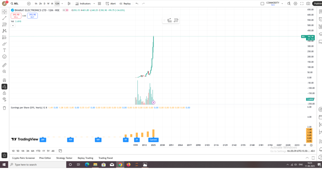Open the candlestick chart style selector
Image resolution: width=322 pixels, height=173 pixels.
point(69,3)
